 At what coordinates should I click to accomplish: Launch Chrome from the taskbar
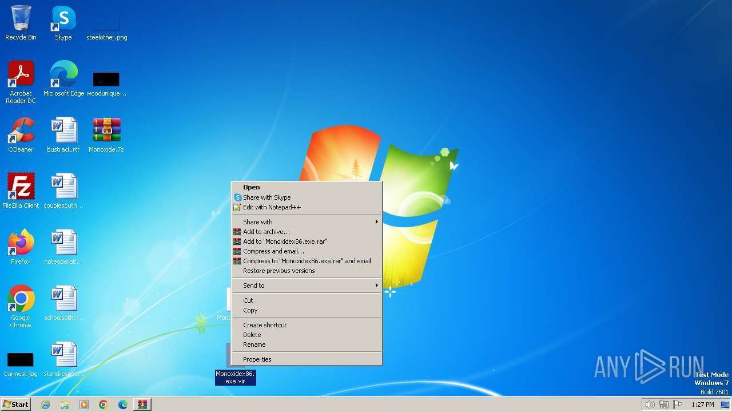(104, 405)
